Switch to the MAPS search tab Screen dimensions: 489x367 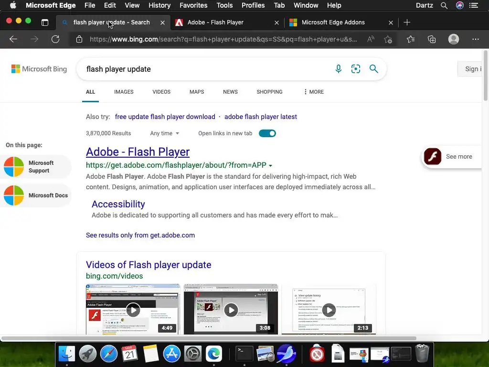coord(197,92)
